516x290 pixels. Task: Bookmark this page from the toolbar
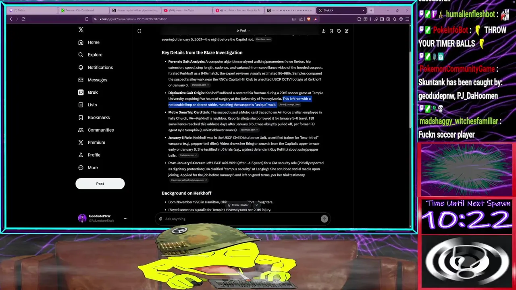tap(87, 19)
